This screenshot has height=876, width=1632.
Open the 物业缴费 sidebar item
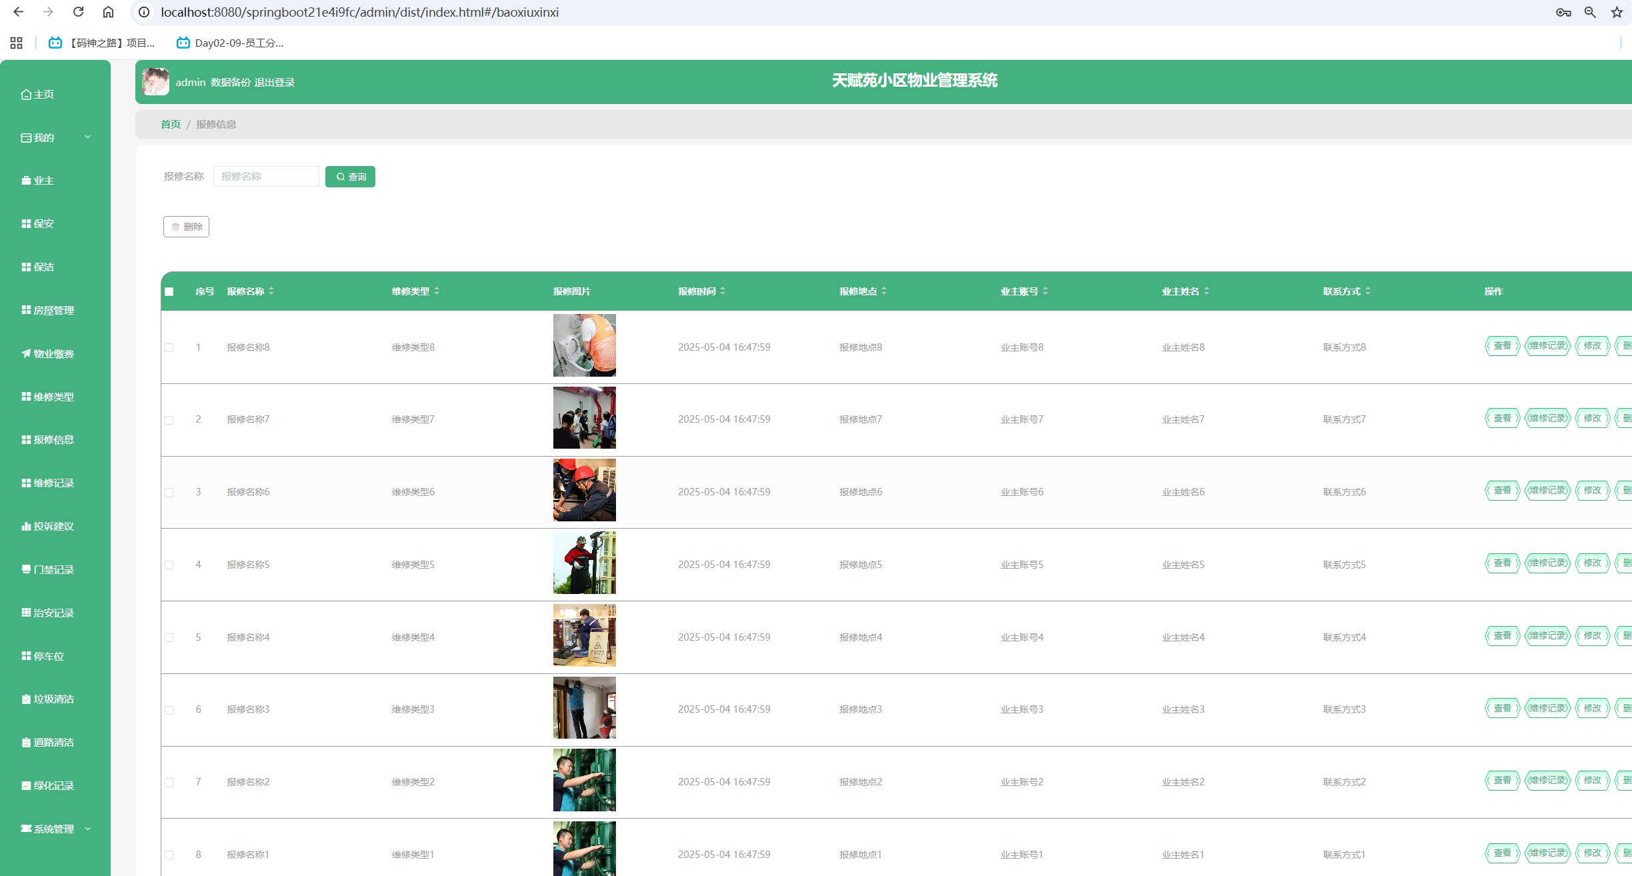click(53, 353)
